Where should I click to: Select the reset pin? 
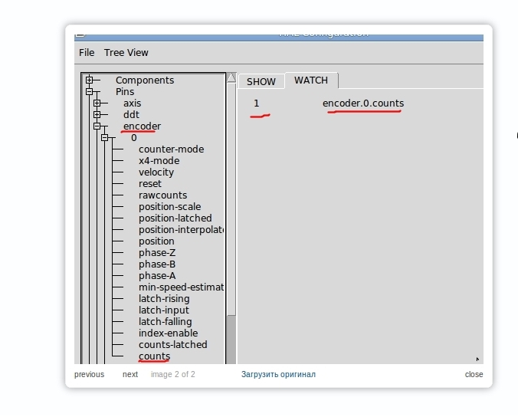(x=150, y=184)
